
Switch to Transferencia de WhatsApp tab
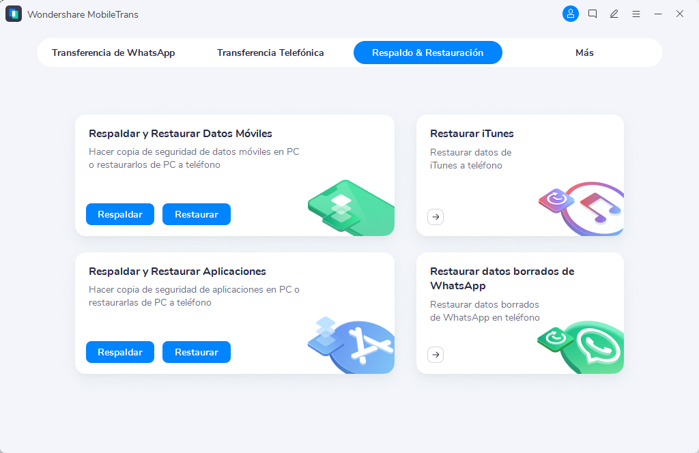pyautogui.click(x=113, y=53)
